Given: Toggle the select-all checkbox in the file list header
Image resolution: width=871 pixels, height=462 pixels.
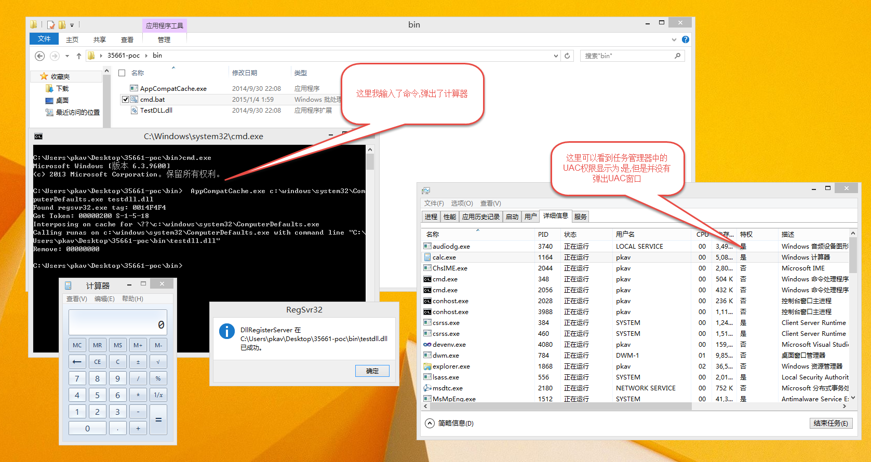Looking at the screenshot, I should (122, 73).
